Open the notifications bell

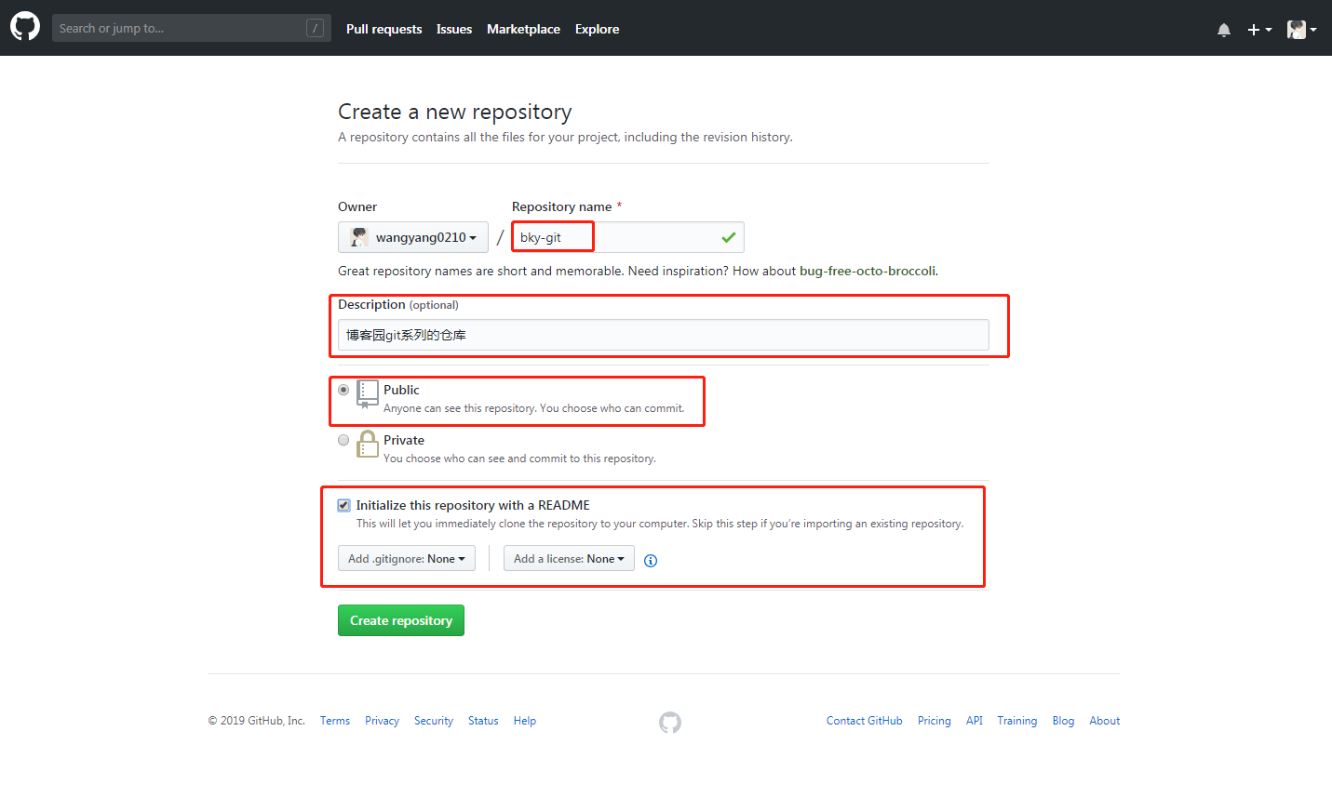[1224, 30]
